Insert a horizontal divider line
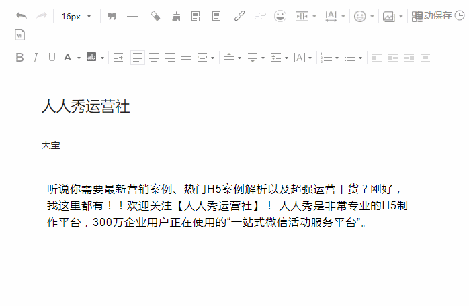Image resolution: width=469 pixels, height=306 pixels. [132, 16]
